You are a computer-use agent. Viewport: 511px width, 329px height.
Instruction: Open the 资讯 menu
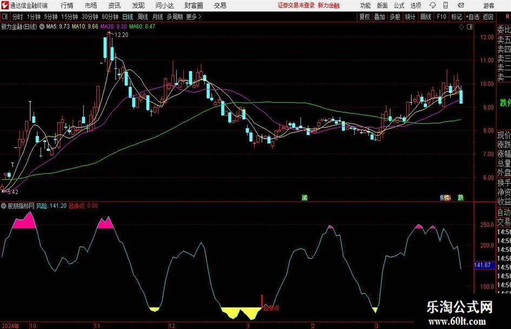pyautogui.click(x=115, y=5)
